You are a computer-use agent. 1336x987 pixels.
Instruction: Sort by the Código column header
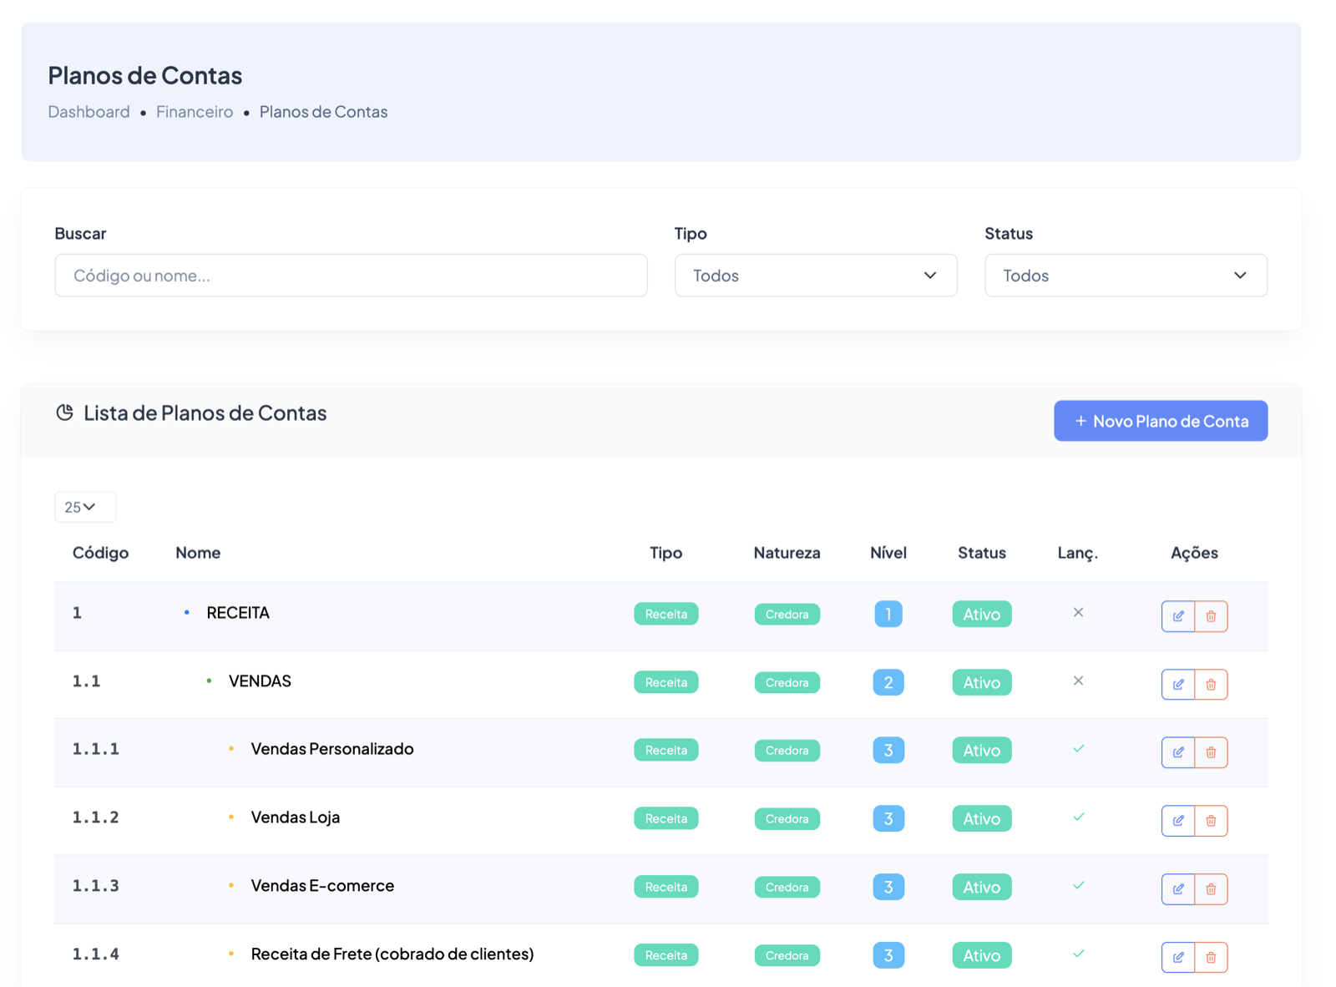(100, 553)
